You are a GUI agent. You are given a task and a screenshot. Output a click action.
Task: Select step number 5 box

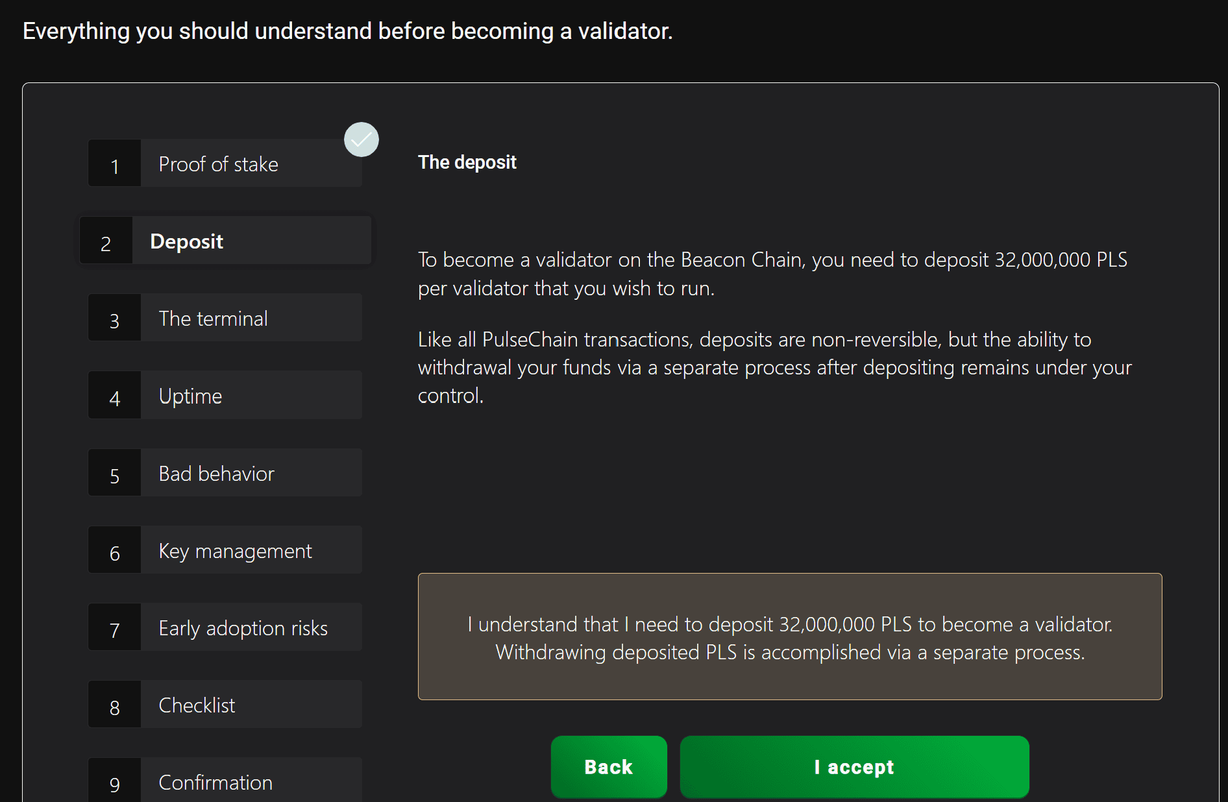115,473
